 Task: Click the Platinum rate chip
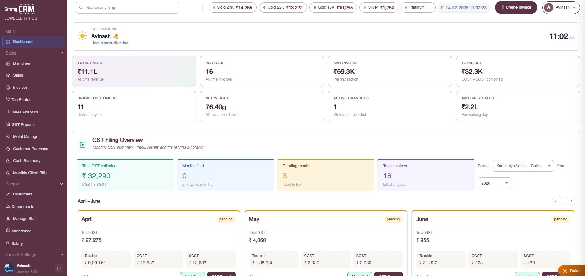pyautogui.click(x=418, y=8)
